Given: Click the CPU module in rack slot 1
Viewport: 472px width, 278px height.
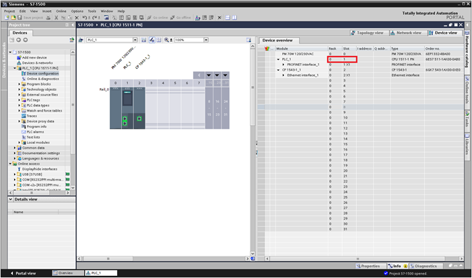Looking at the screenshot, I should (x=126, y=108).
